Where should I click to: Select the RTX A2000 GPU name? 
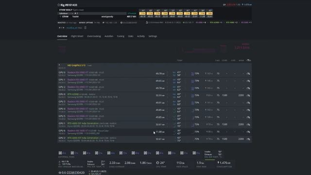(x=73, y=94)
